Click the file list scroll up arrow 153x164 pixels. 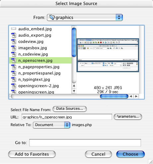[74, 85]
